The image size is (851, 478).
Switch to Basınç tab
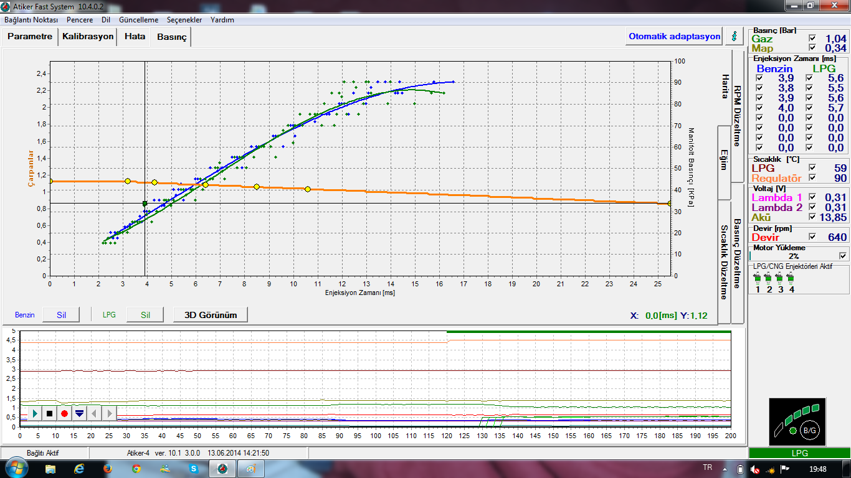[x=171, y=37]
